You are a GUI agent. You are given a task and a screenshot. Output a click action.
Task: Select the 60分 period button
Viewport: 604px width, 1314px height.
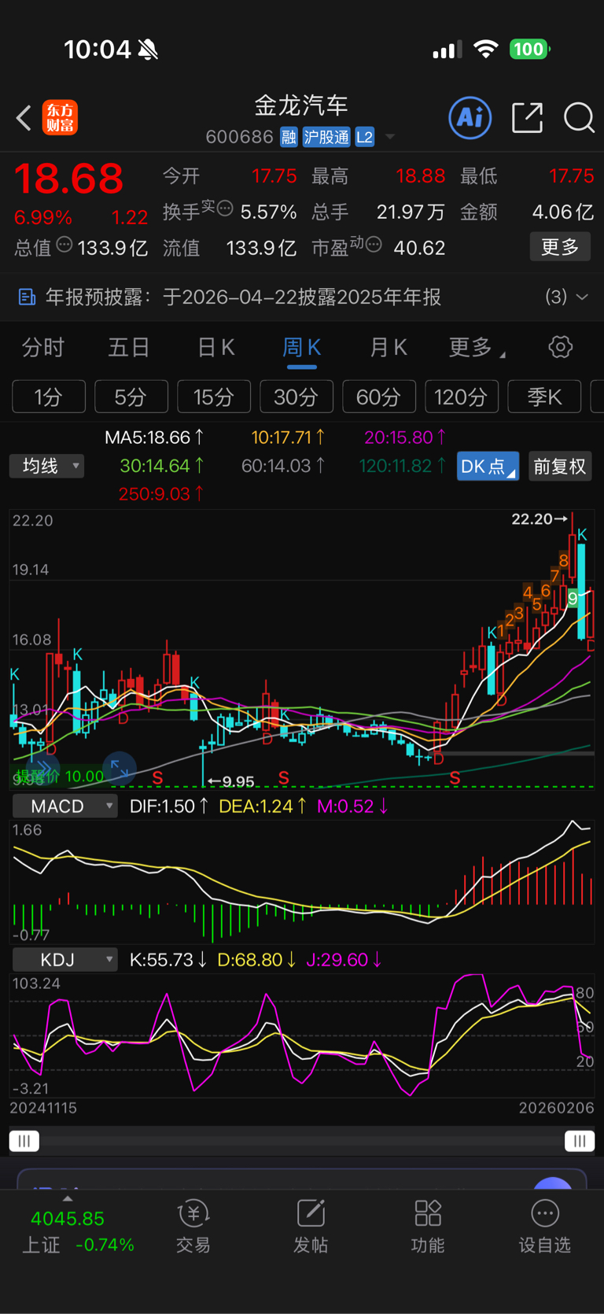tap(379, 397)
